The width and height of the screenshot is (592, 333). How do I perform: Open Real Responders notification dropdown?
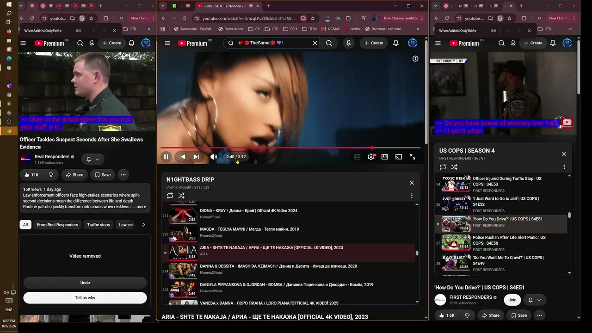coord(92,159)
